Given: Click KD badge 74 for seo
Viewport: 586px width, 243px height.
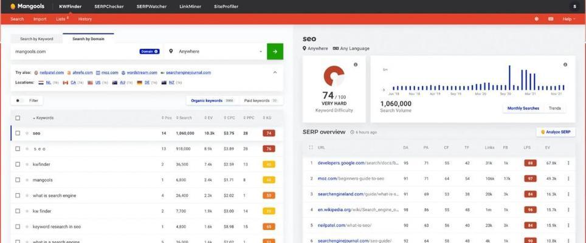Looking at the screenshot, I should (269, 133).
